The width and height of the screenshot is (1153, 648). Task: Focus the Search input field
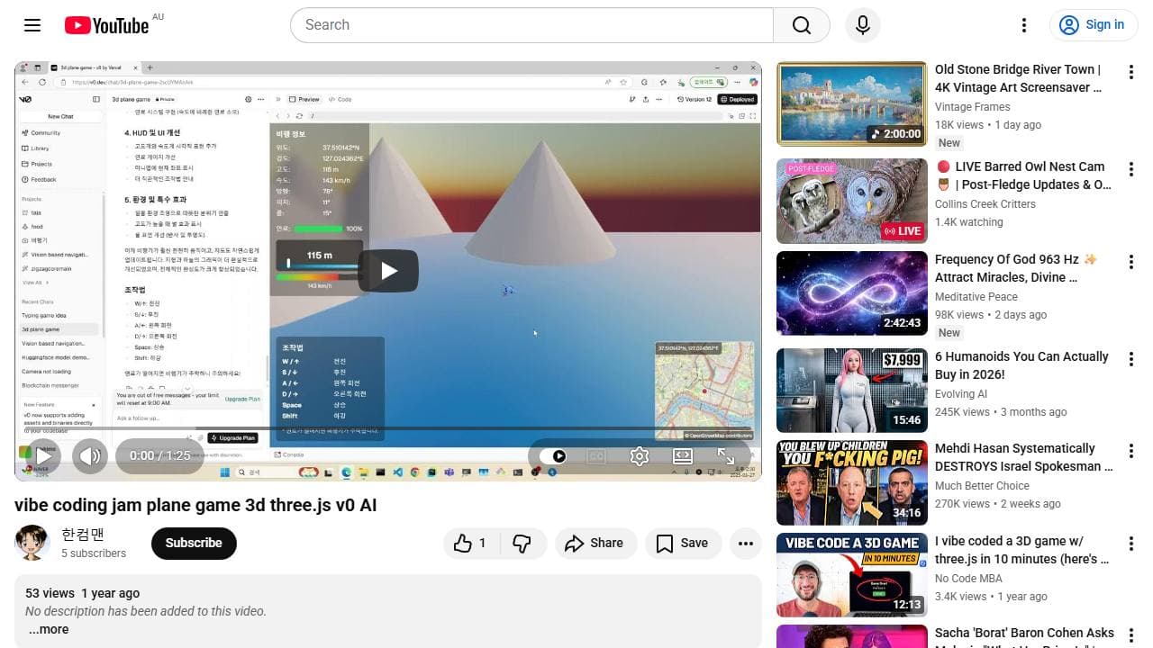point(532,25)
